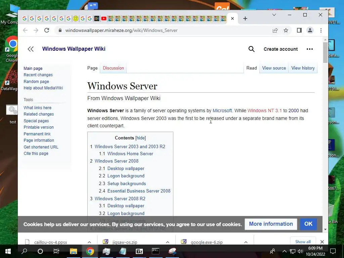The height and width of the screenshot is (258, 344).
Task: Open the tab search chevron in title bar
Action: [274, 15]
